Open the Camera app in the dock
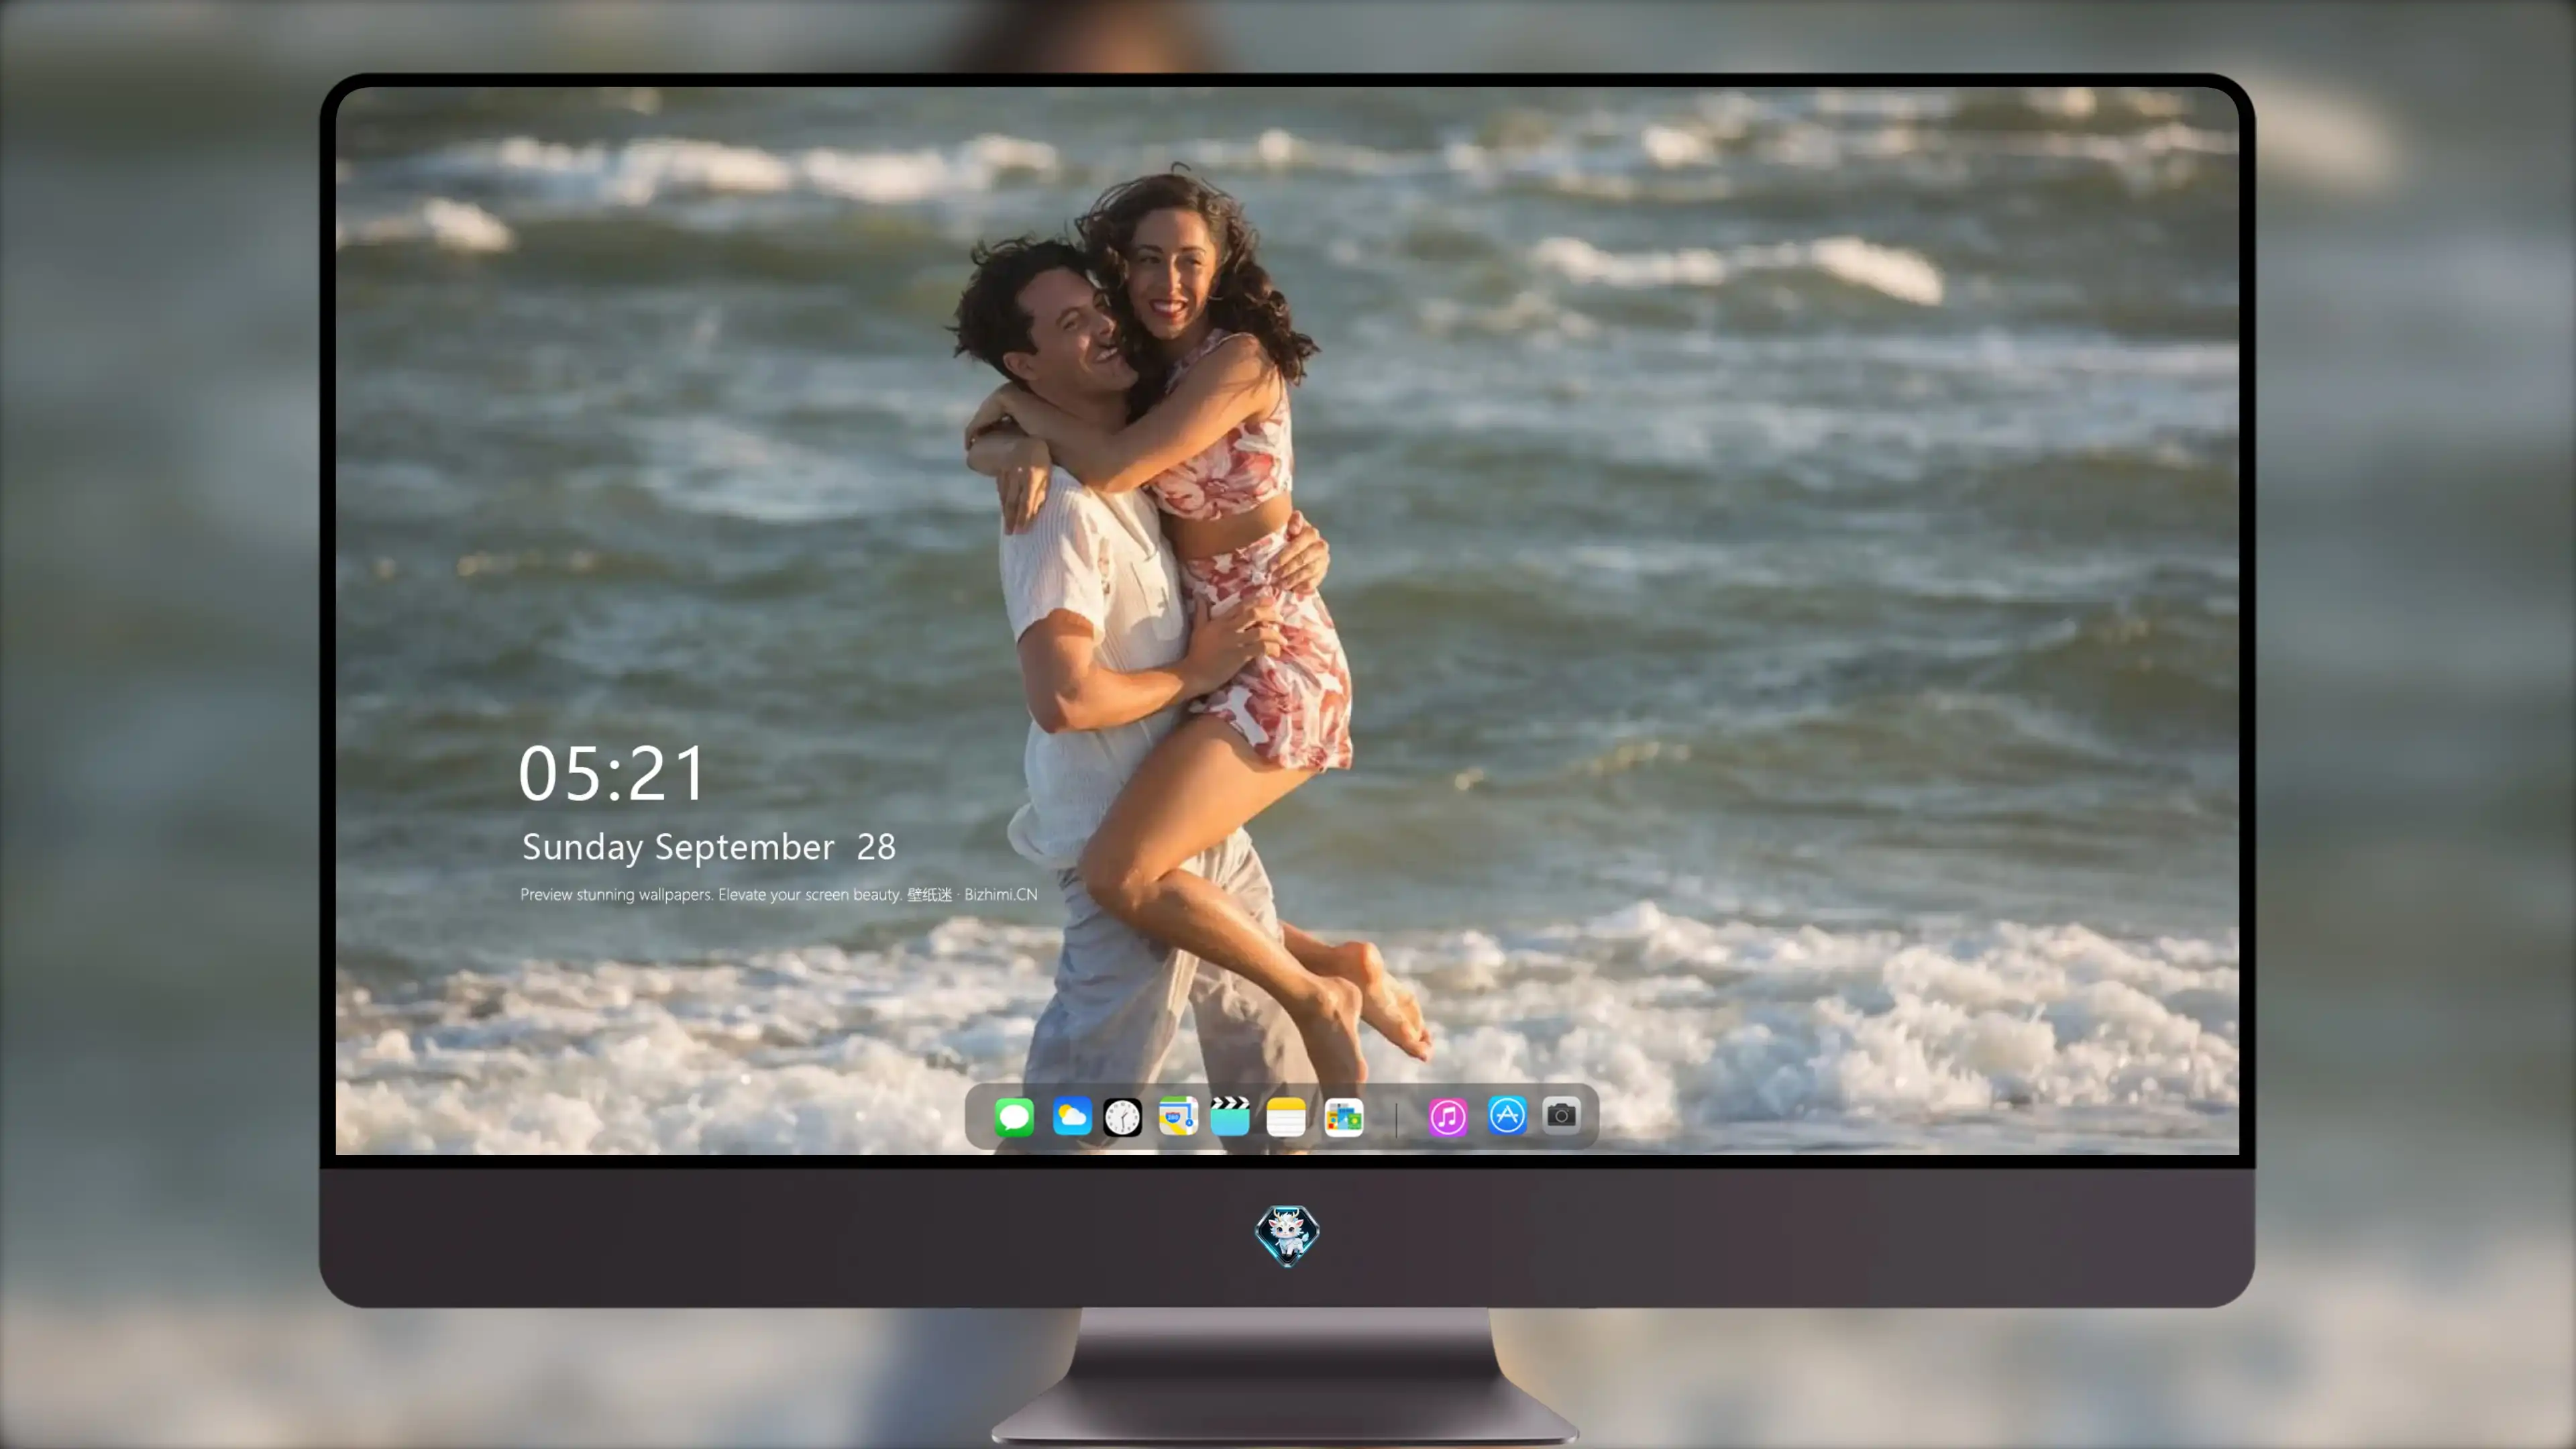This screenshot has width=2576, height=1449. [x=1561, y=1115]
